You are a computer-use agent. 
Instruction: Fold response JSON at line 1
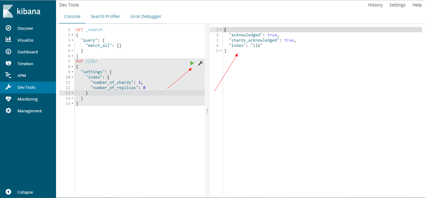221,30
